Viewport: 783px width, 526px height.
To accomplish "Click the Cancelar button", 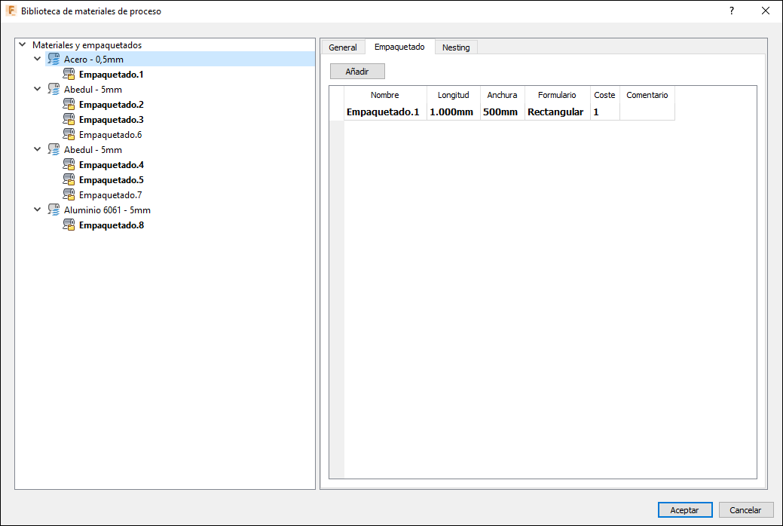I will [745, 510].
